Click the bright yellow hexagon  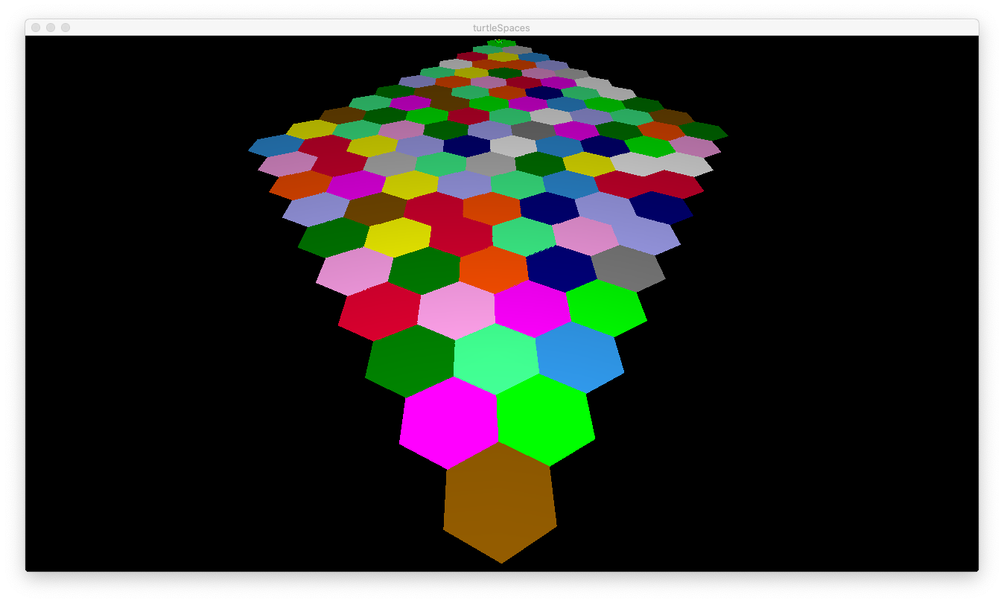pos(398,237)
